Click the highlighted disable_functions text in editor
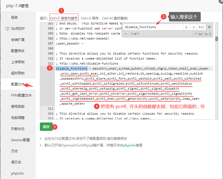The height and width of the screenshot is (179, 223). pyautogui.click(x=71, y=68)
